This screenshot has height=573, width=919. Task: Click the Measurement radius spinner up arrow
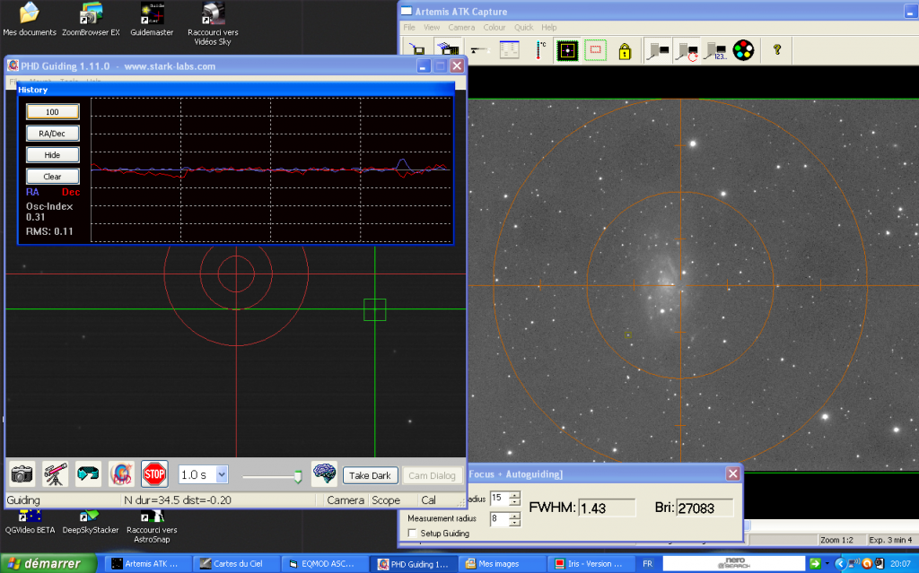tap(514, 515)
